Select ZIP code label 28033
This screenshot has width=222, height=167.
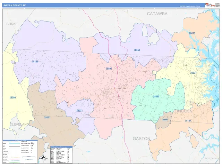pos(79,111)
